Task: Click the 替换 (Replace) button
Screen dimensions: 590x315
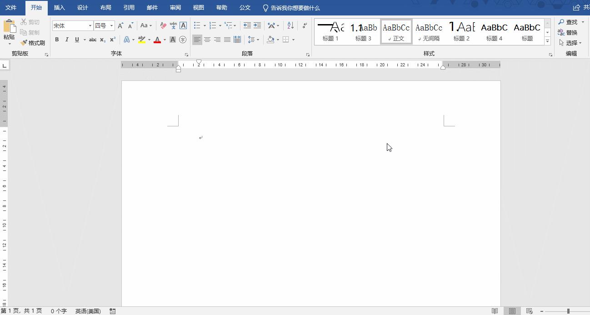Action: (x=571, y=32)
